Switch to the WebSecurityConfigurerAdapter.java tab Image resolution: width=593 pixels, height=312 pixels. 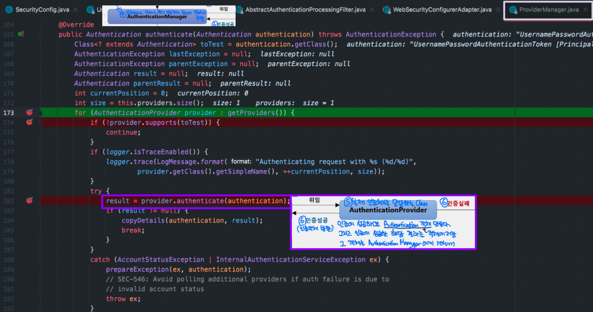[442, 9]
